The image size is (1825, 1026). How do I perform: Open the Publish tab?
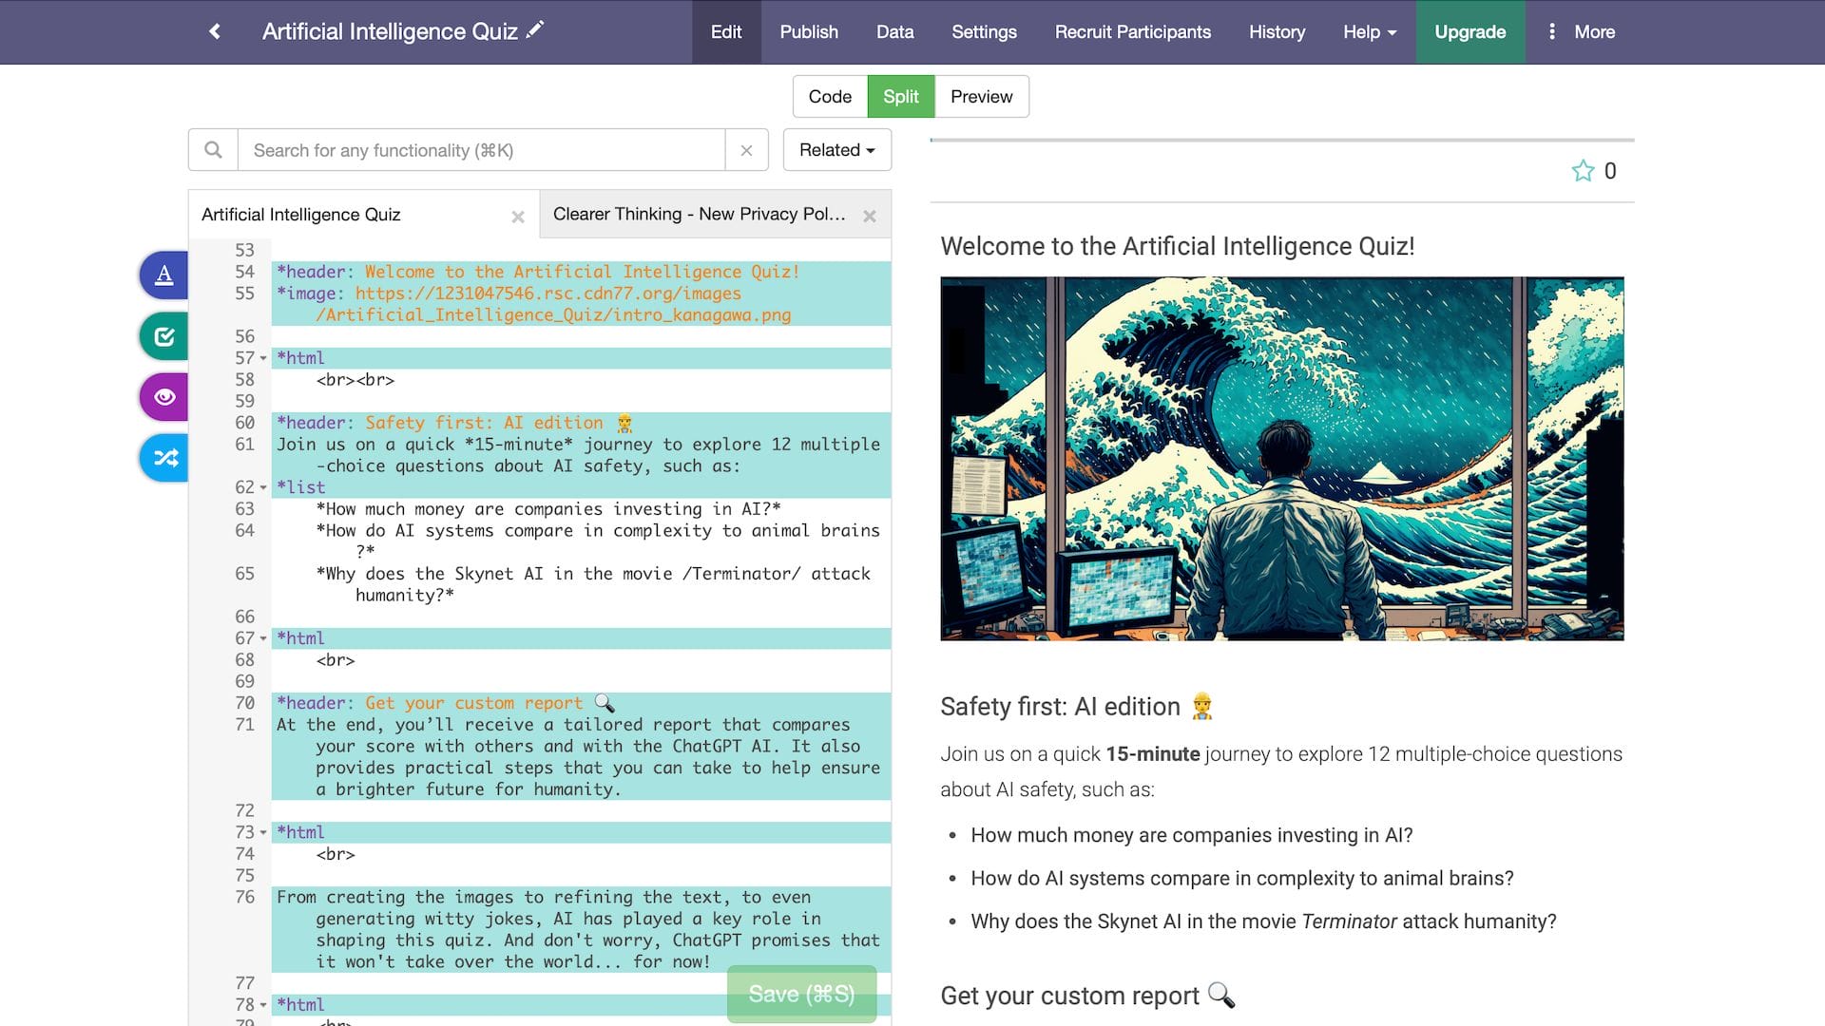(x=808, y=32)
